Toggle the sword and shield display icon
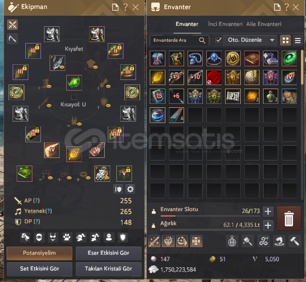The width and height of the screenshot is (306, 282). (118, 189)
